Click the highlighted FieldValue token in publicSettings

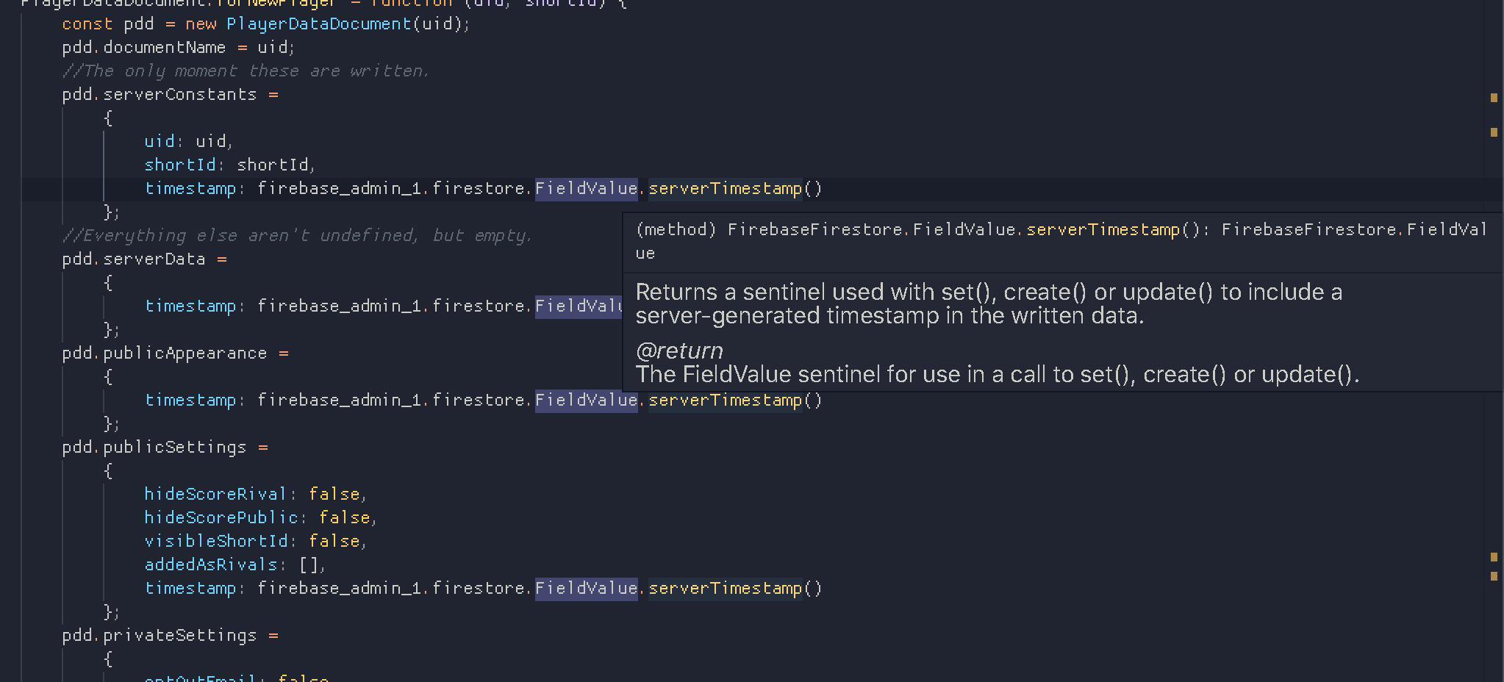point(586,588)
